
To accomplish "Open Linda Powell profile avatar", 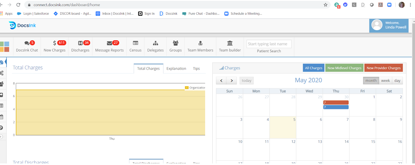I will 377,25.
